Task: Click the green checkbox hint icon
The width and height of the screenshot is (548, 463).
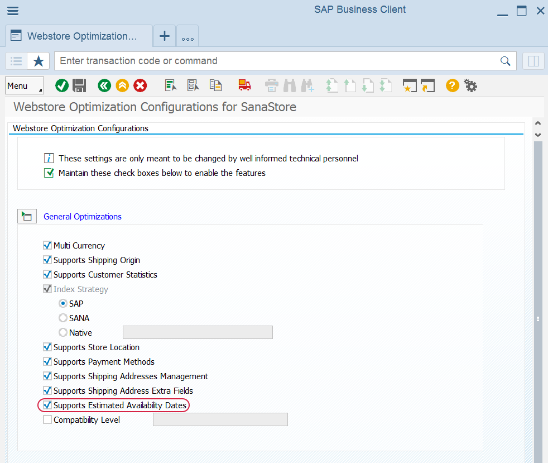Action: tap(49, 173)
